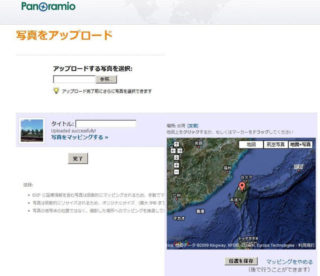Click the タイトル text input field

click(x=105, y=123)
